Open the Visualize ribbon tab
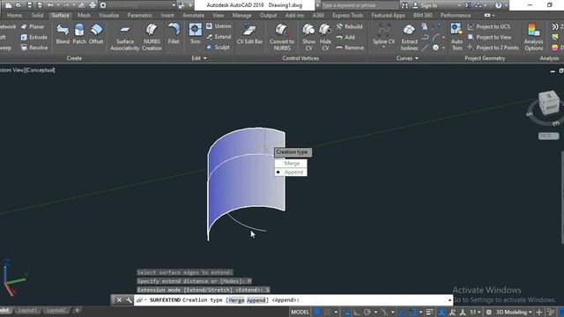This screenshot has width=564, height=317. point(108,16)
